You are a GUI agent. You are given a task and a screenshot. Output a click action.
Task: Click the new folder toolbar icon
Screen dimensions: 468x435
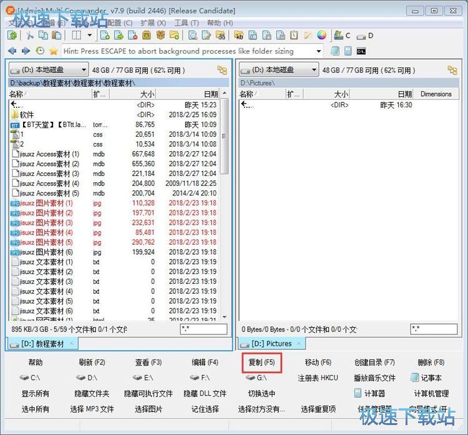coord(174,36)
